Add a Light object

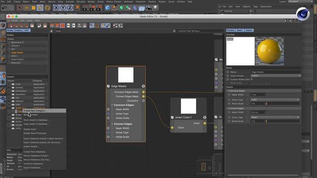tap(155, 8)
